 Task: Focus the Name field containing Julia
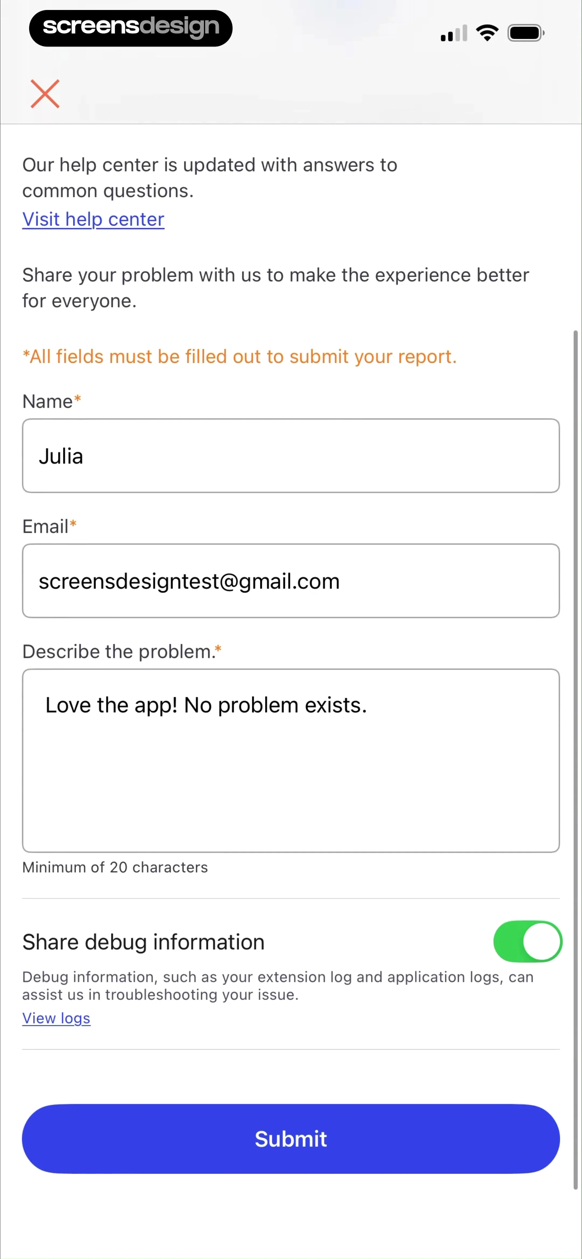click(x=291, y=456)
